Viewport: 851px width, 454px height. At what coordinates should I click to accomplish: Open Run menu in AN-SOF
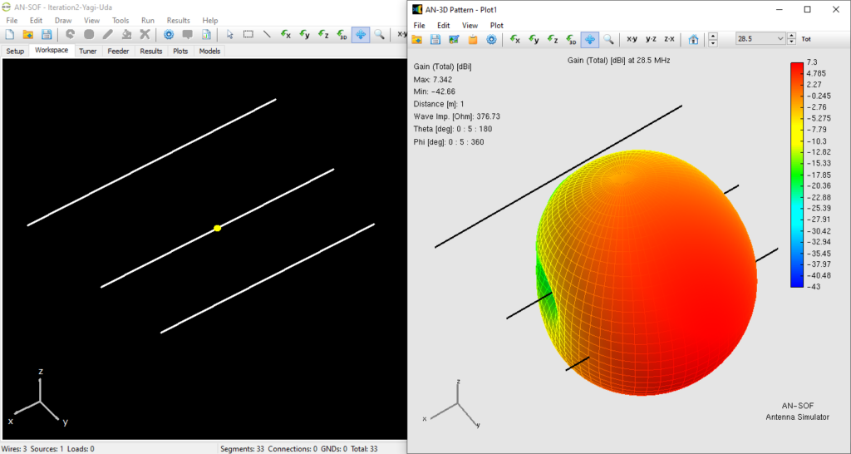[148, 21]
